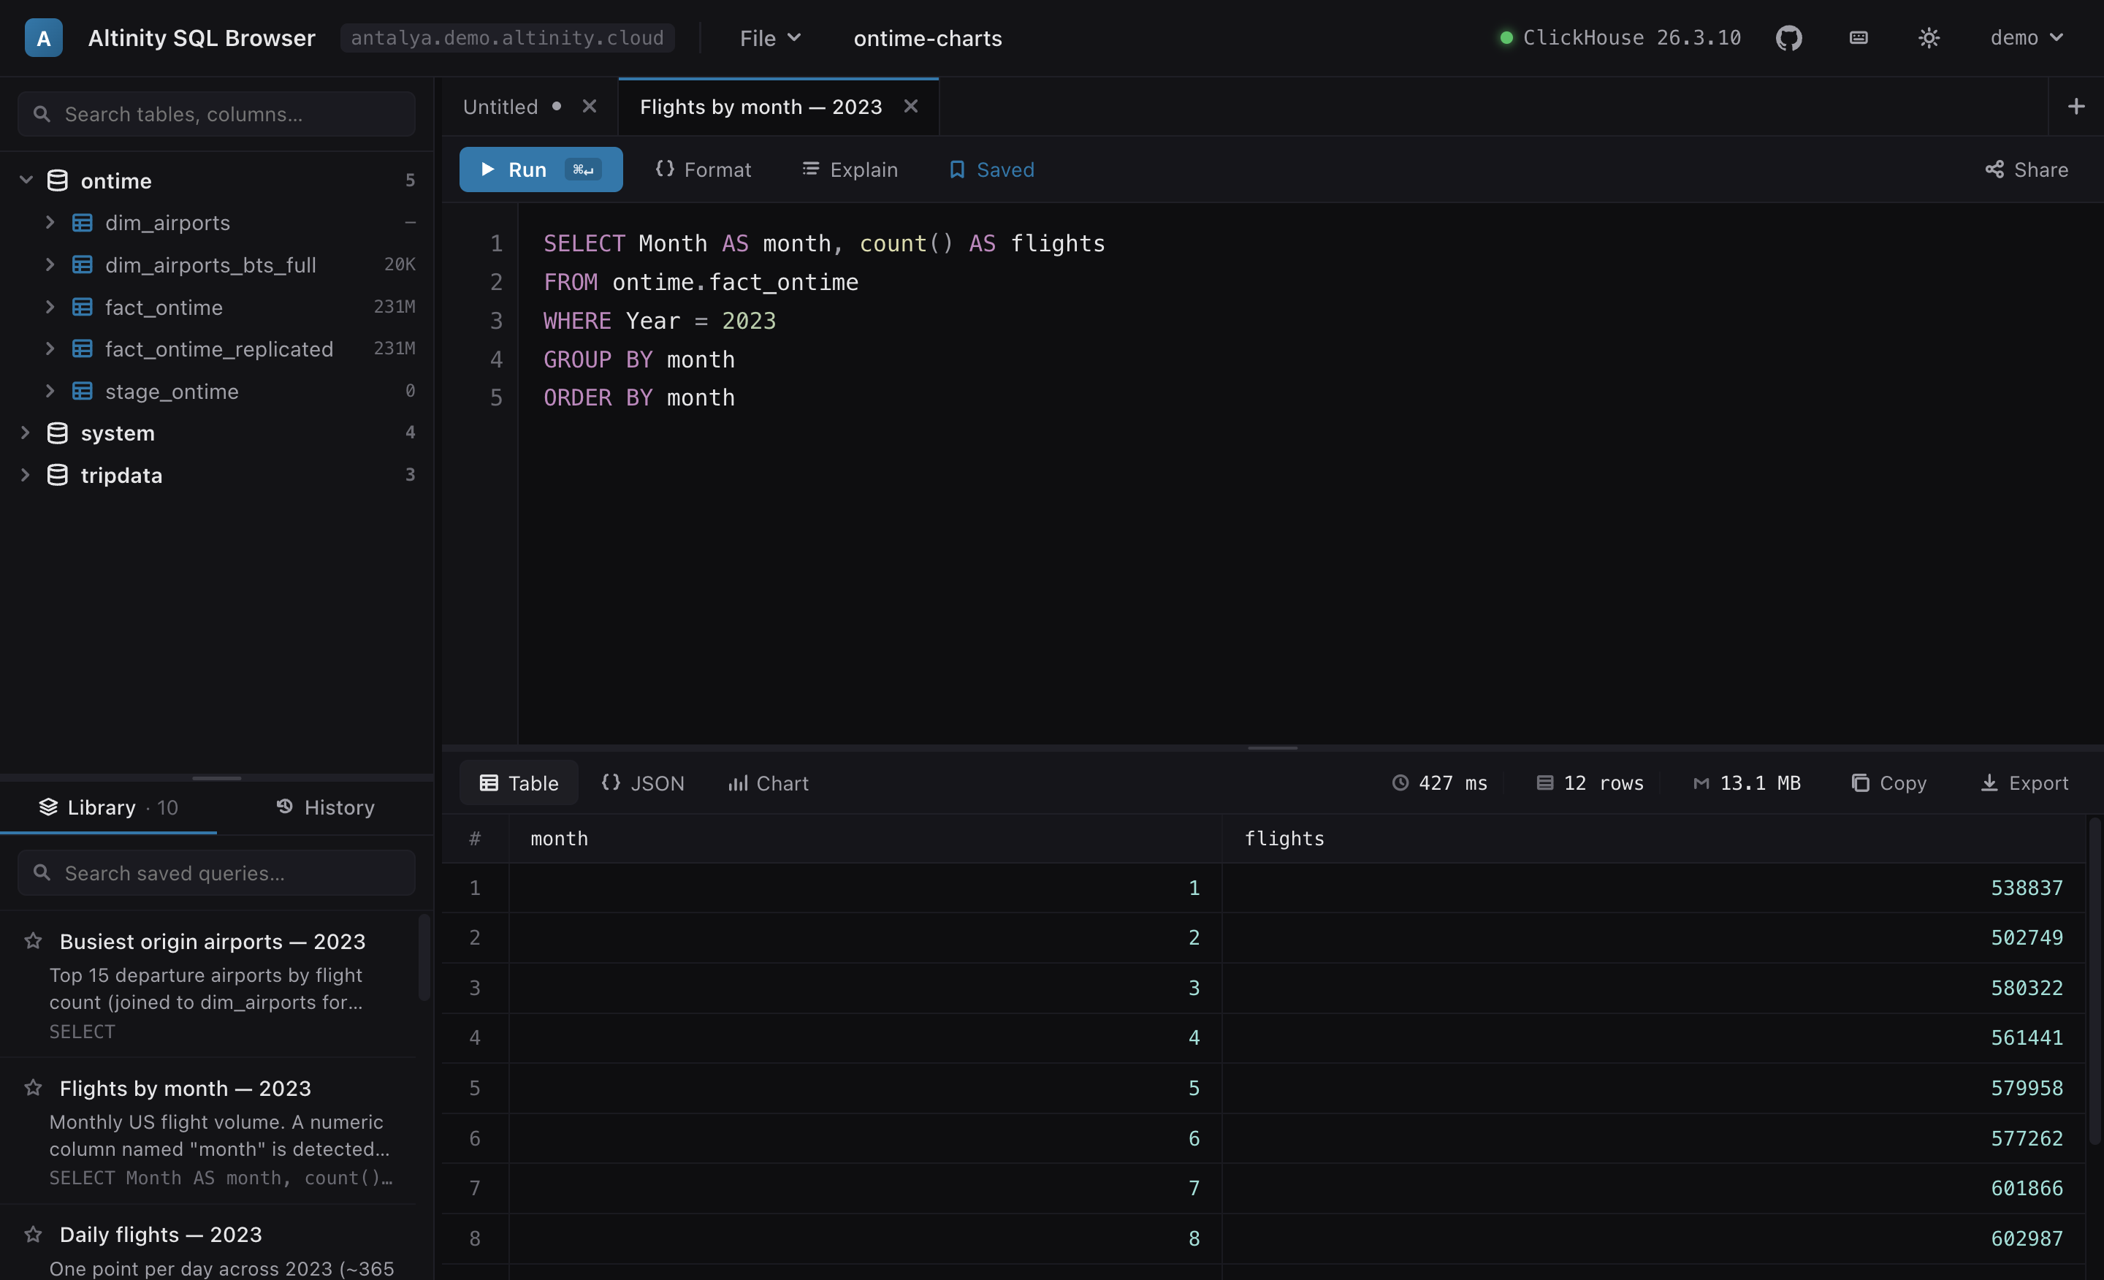2104x1280 pixels.
Task: Click the schema/library panel splitter handle
Action: pos(217,778)
